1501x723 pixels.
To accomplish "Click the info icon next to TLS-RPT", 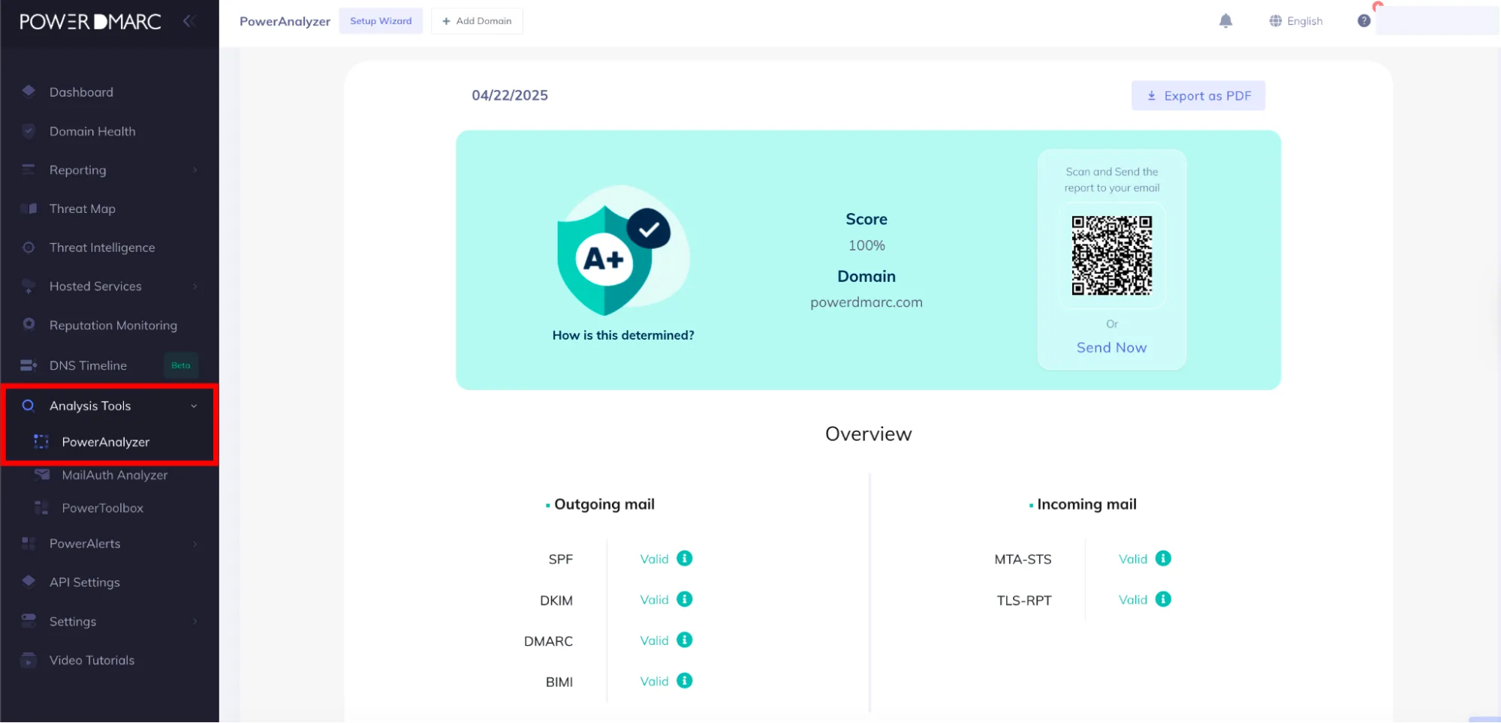I will [x=1163, y=599].
